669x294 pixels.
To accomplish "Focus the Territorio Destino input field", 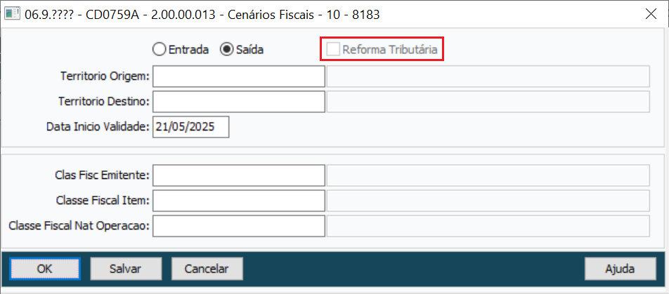I will click(x=238, y=102).
